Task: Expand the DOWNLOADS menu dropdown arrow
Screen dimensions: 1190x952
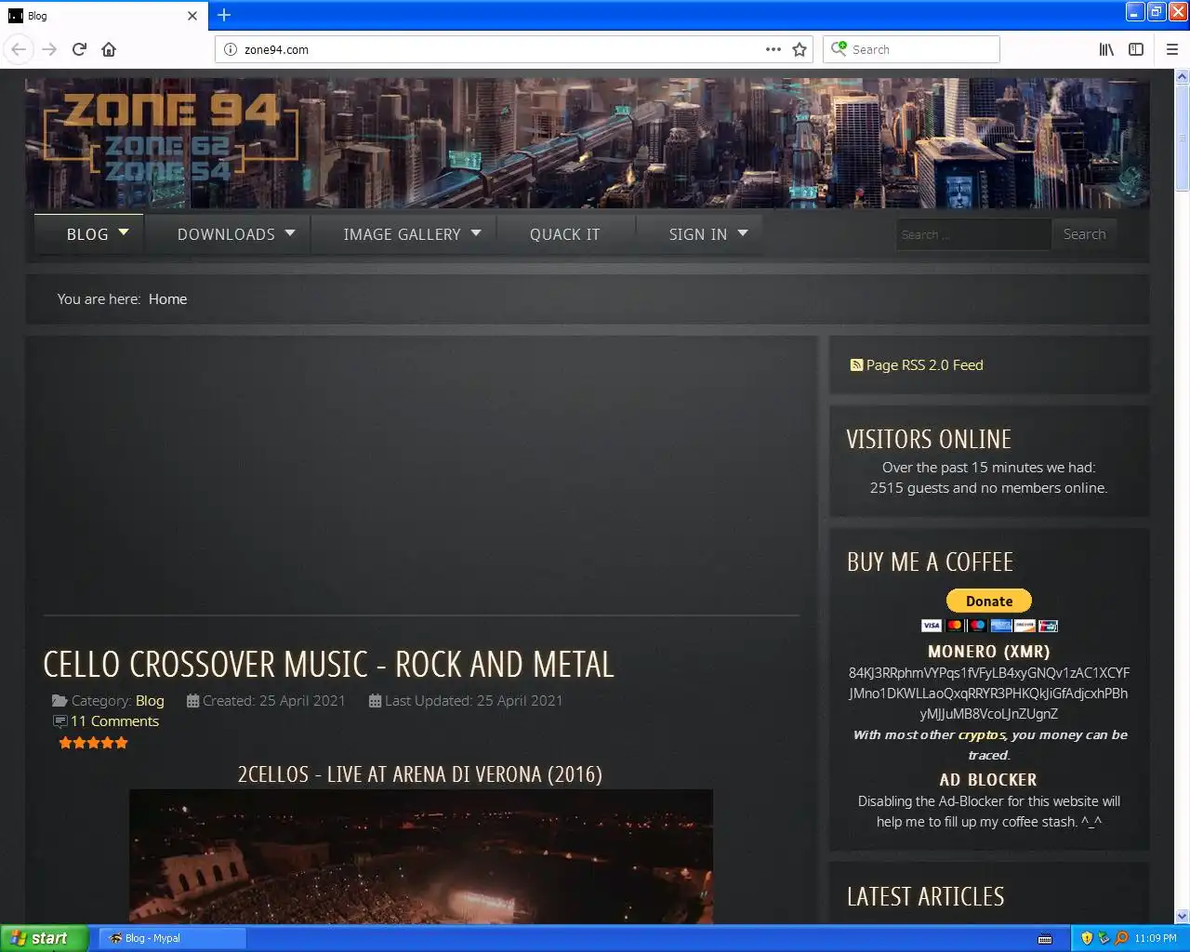Action: click(290, 232)
